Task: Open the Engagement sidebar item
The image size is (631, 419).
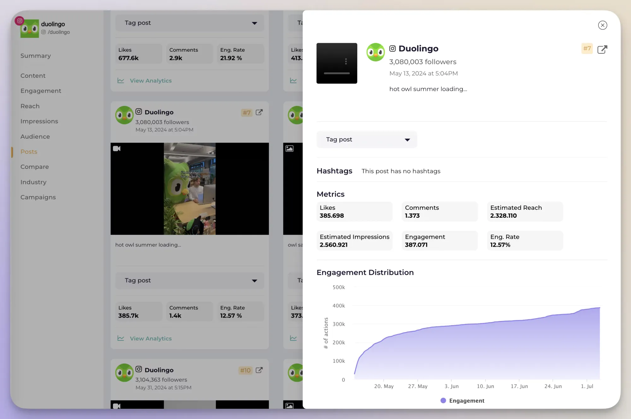Action: point(41,91)
